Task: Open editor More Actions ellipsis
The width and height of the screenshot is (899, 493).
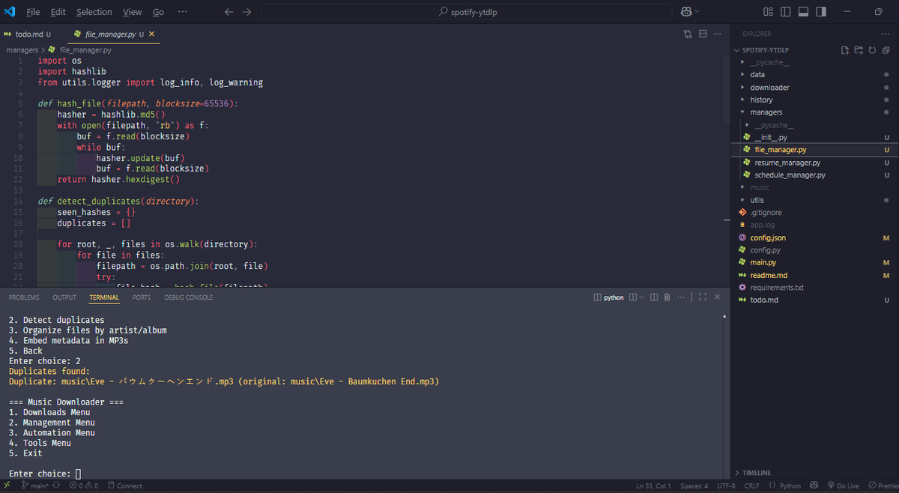Action: pos(718,34)
